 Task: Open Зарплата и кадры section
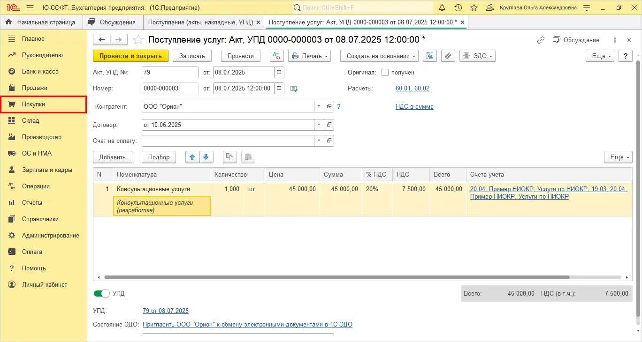[44, 170]
